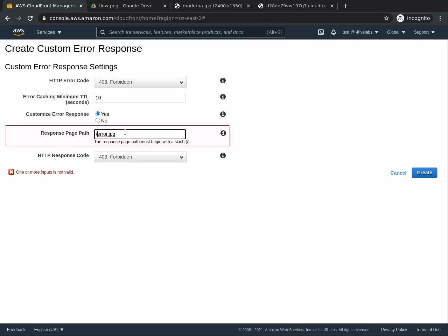Screen dimensions: 448x336
Task: Expand the Services menu
Action: [49, 32]
